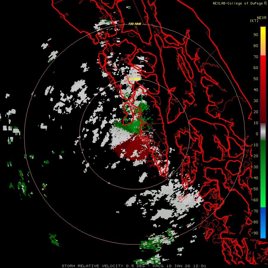Click the 30 value on velocity scale
This screenshot has width=268, height=268.
256,101
